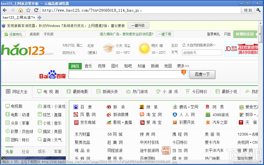The image size is (264, 165).
Task: Open the 最新小说 navigation tab
Action: point(226,92)
